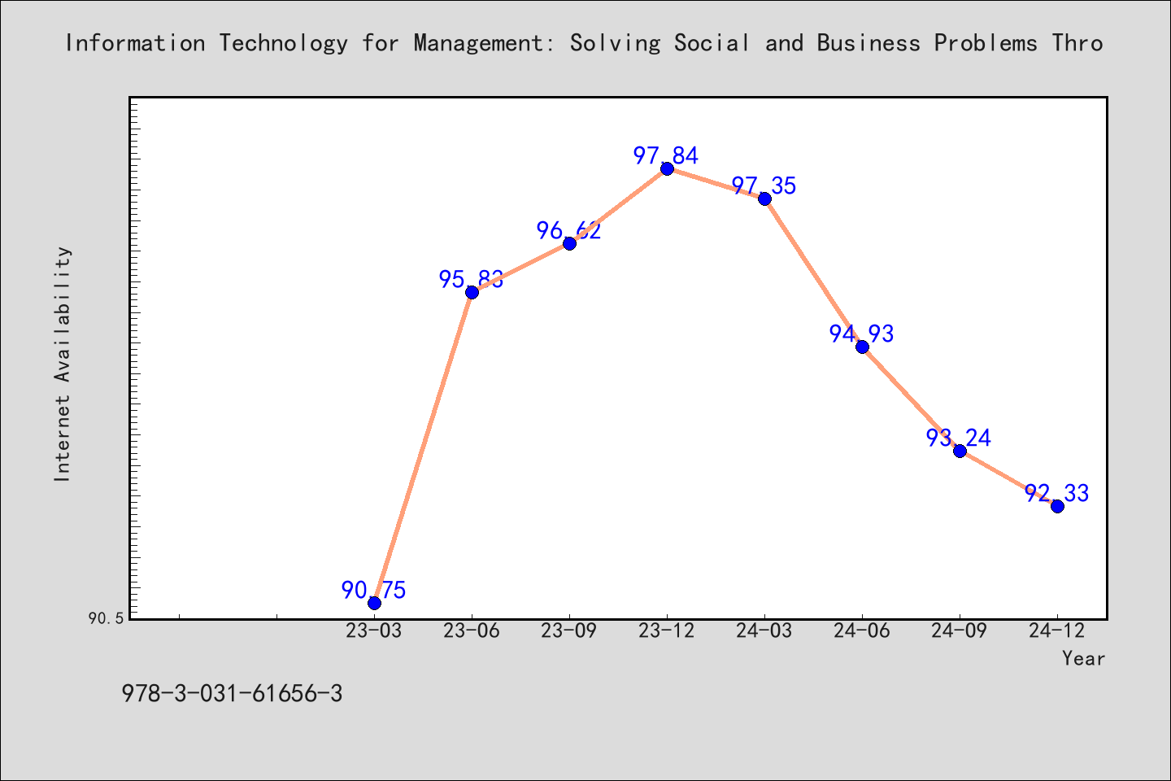Select the 95.83 data point at 23-06
The image size is (1171, 781).
coord(472,292)
